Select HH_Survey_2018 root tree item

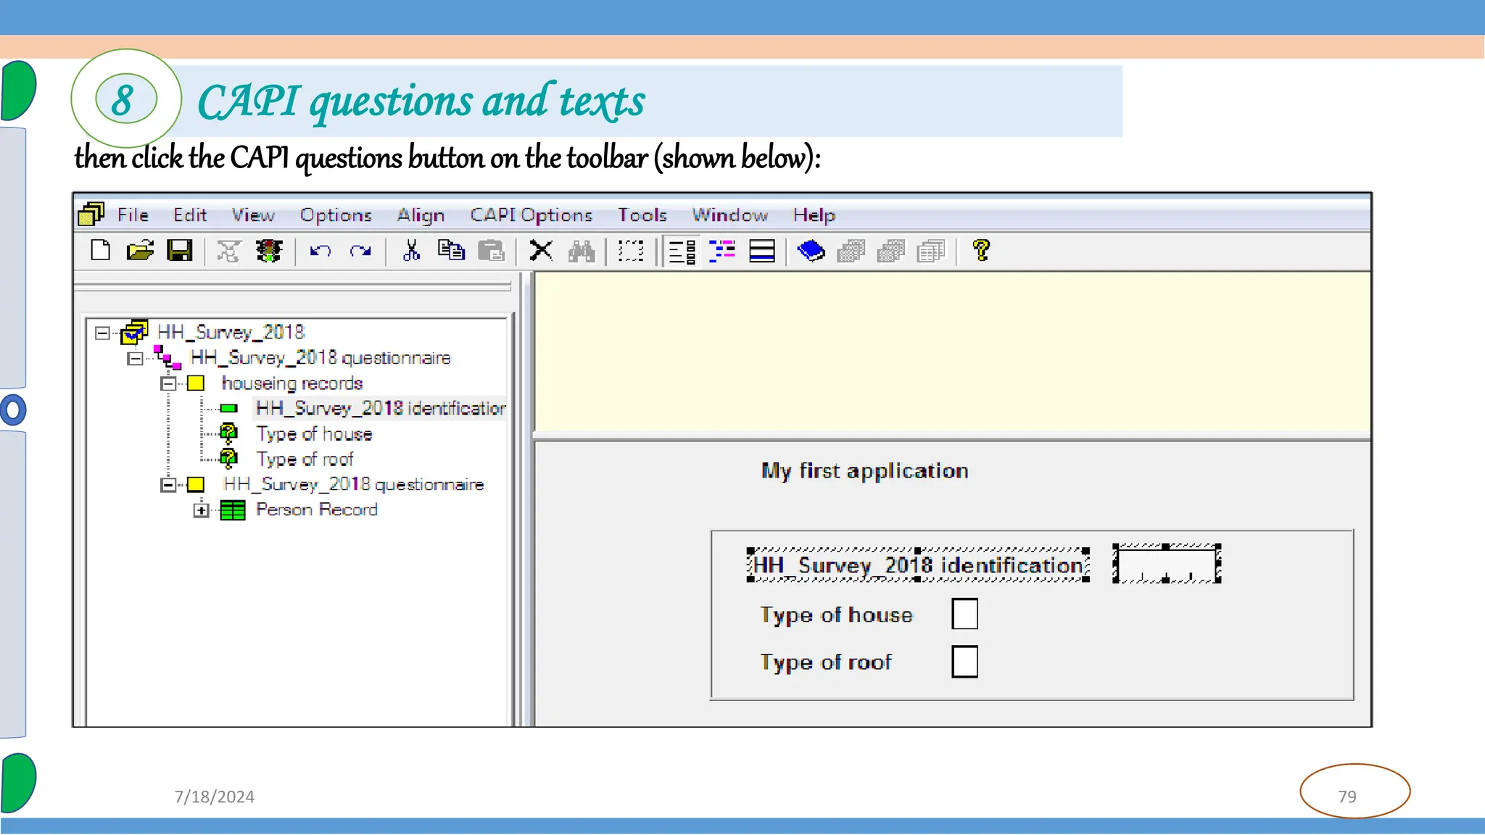coord(231,332)
